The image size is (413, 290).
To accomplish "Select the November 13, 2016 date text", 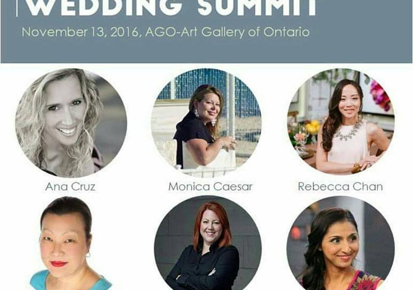I will point(80,32).
